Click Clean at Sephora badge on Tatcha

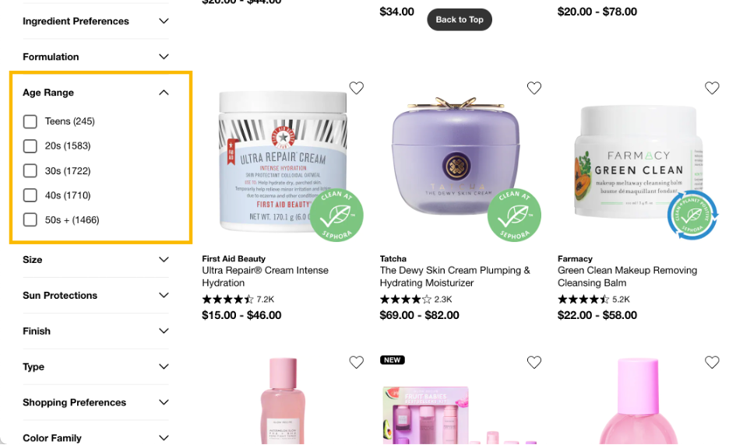(514, 215)
